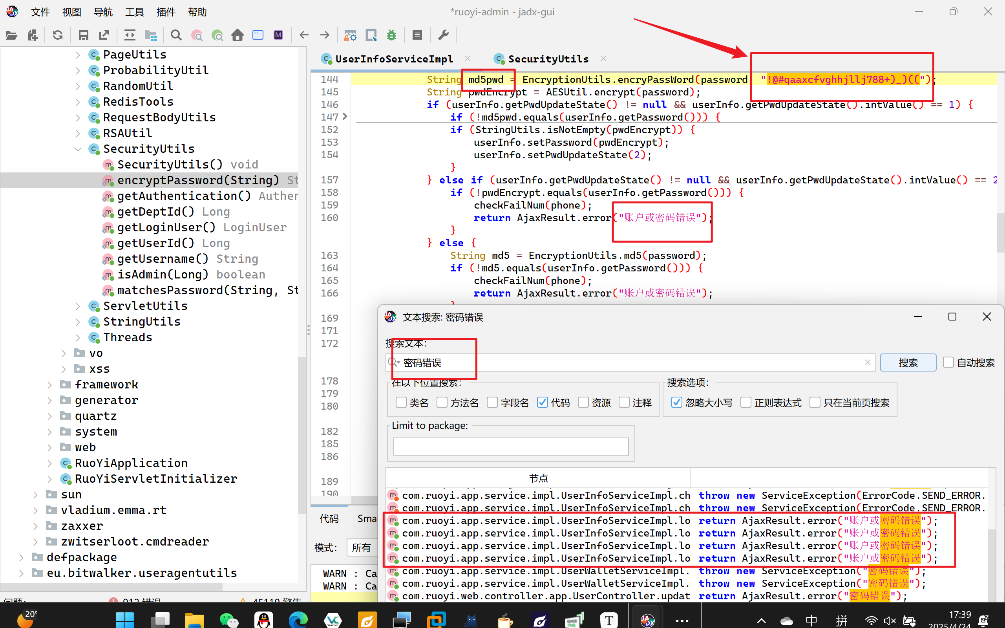1005x628 pixels.
Task: Collapse the SecurityUtils tree node
Action: 78,149
